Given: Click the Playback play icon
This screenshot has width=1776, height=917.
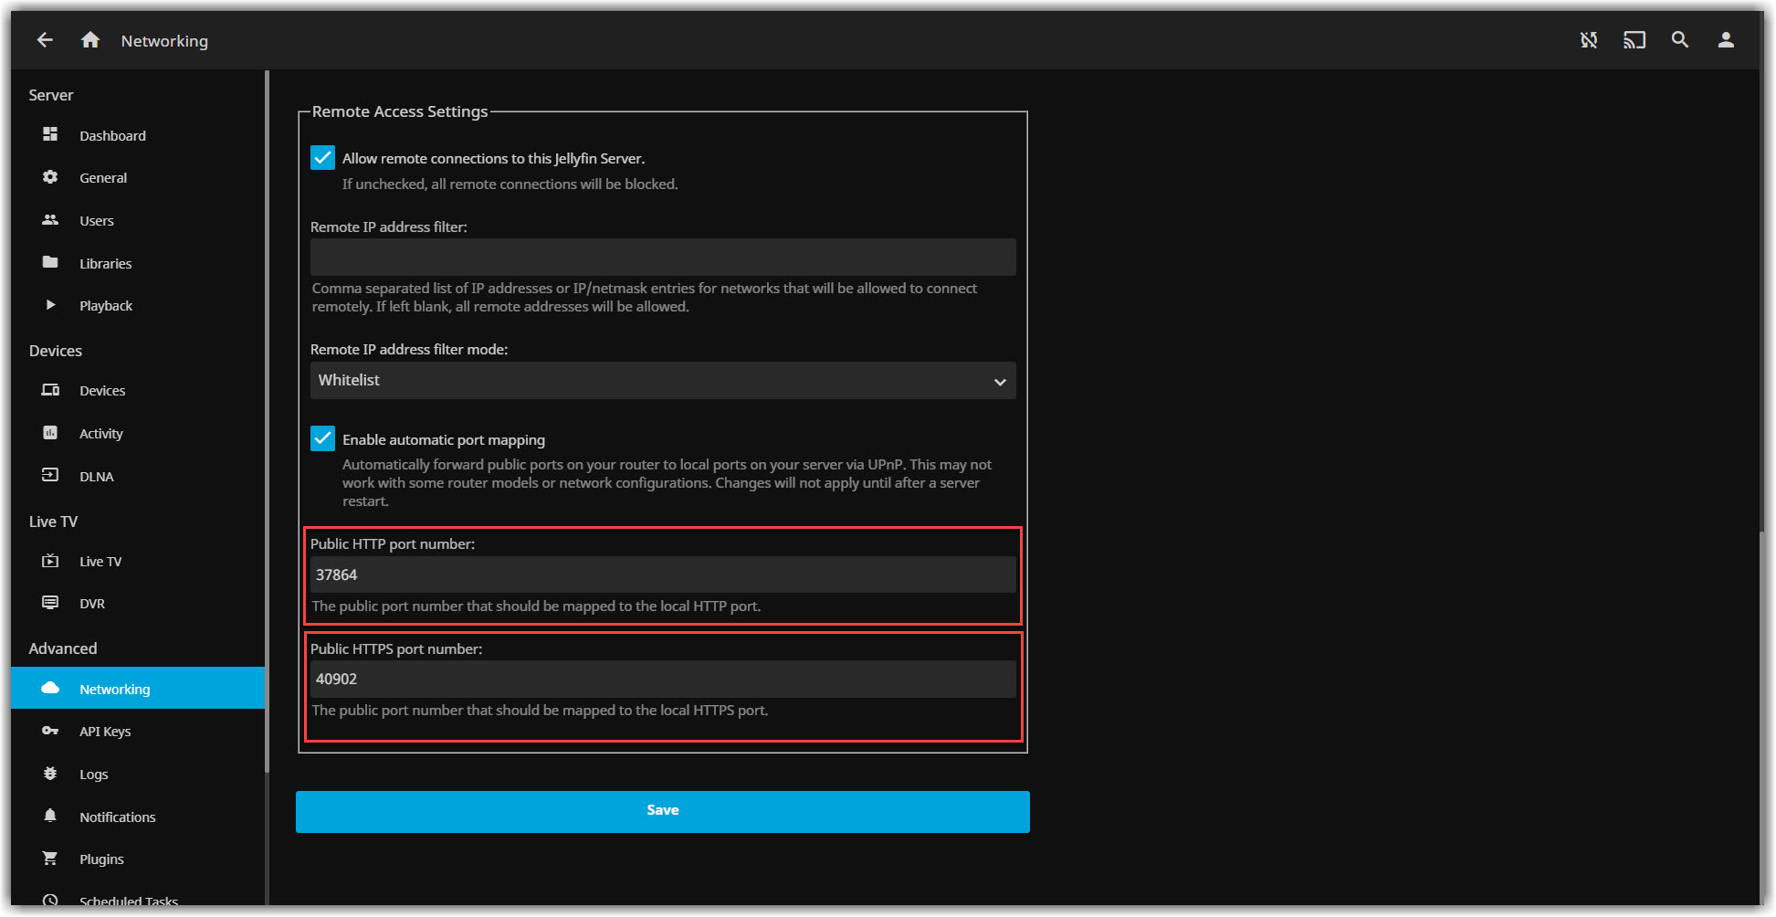Looking at the screenshot, I should [50, 305].
